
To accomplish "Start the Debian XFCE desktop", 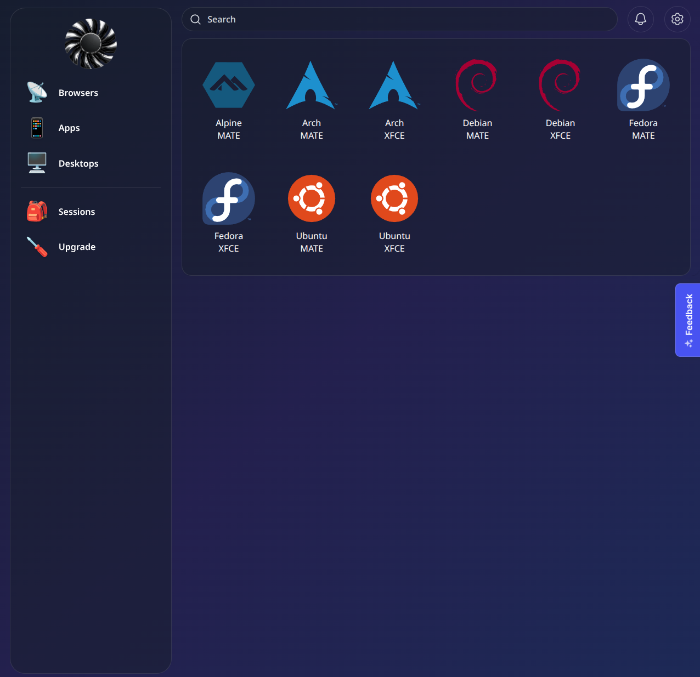I will [560, 85].
